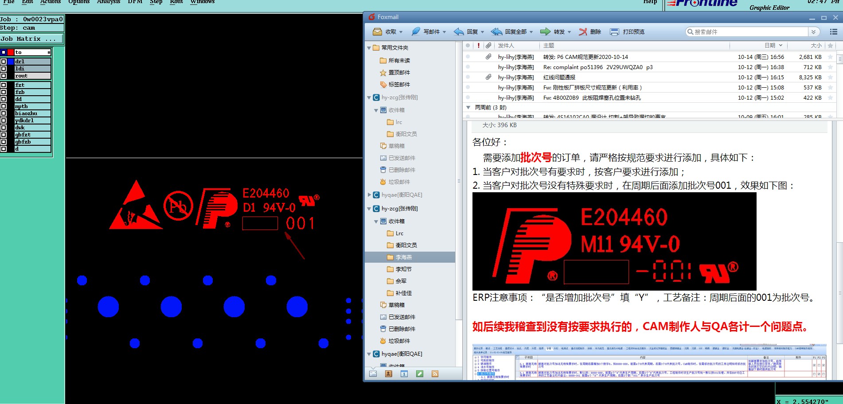Image resolution: width=843 pixels, height=404 pixels.
Task: Click the Receive mail icon in Foxmail toolbar
Action: (x=377, y=32)
